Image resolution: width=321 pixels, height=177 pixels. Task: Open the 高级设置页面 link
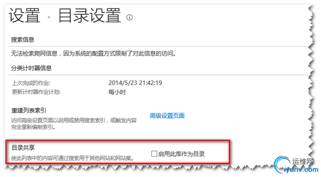pos(167,116)
